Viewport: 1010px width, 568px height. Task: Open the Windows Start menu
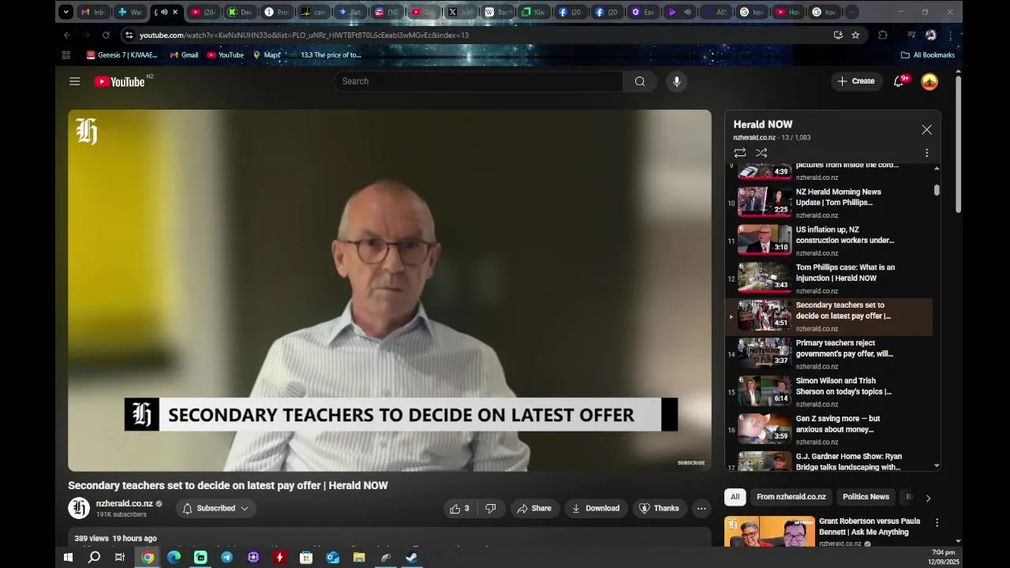tap(68, 557)
